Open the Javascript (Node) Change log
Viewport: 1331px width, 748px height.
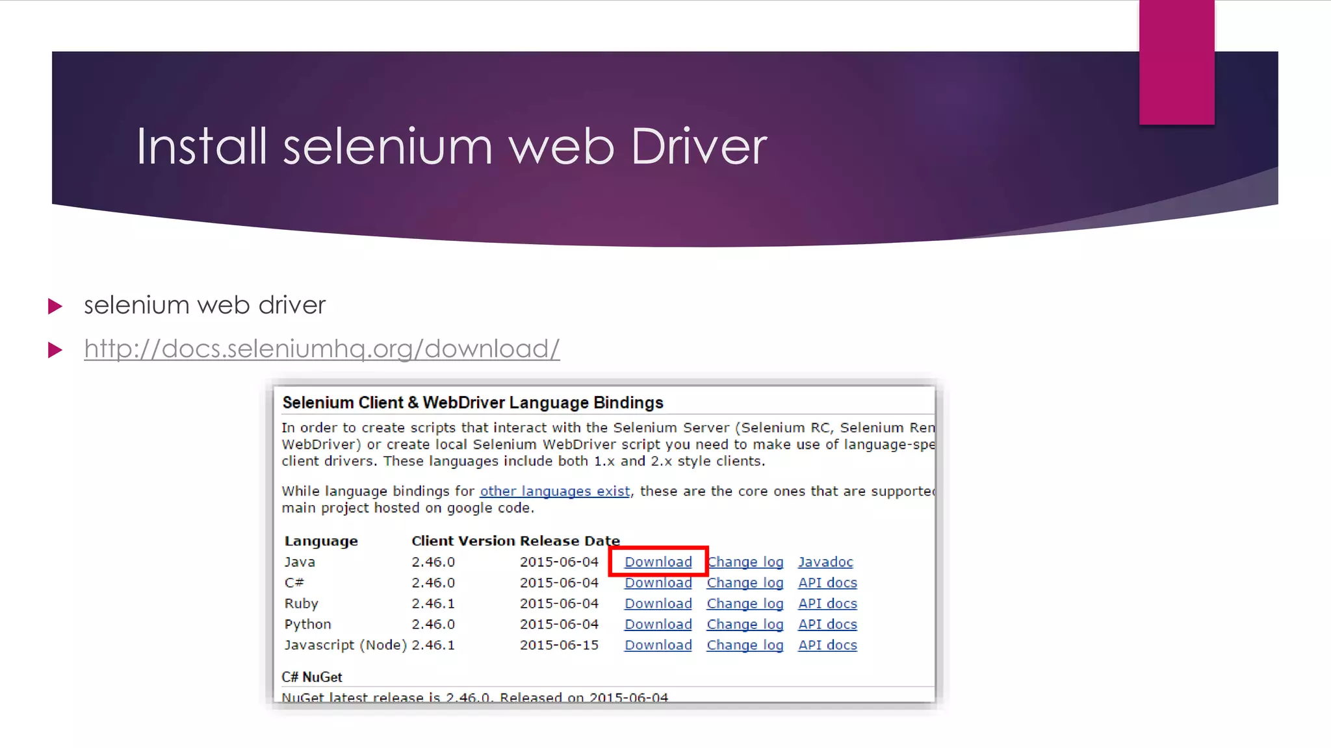tap(745, 645)
